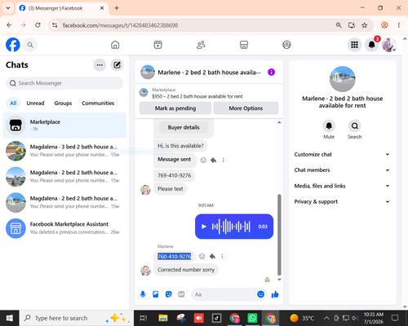Select the Groups chats filter
The height and width of the screenshot is (326, 408).
point(63,104)
